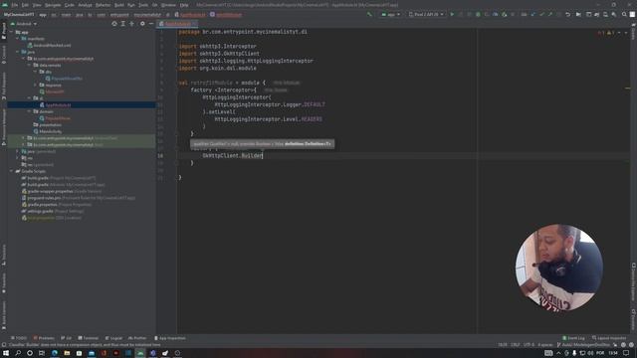Click the Git branch widget in status bar

point(583,345)
